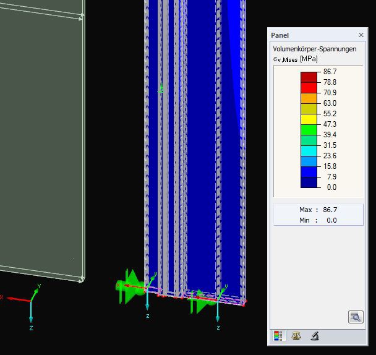Click the right green nodal support symbol
This screenshot has width=376, height=355.
pos(202,303)
